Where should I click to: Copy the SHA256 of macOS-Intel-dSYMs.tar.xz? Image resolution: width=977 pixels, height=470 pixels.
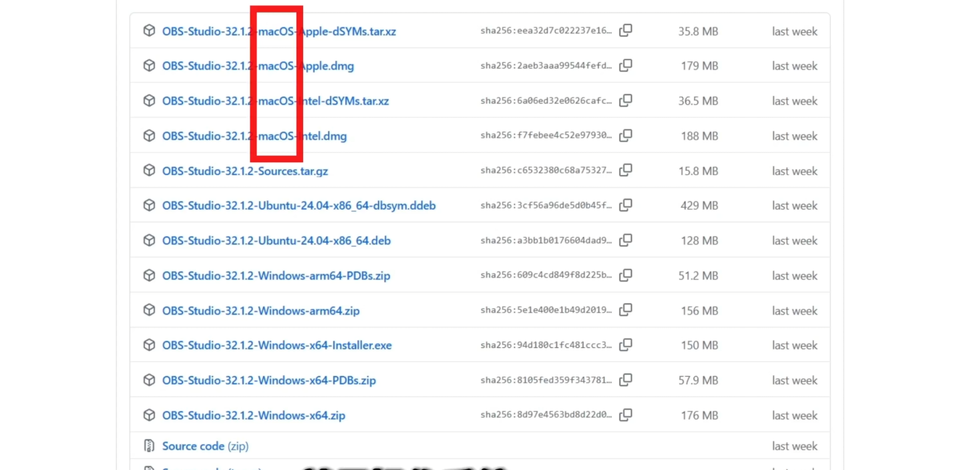pos(626,101)
